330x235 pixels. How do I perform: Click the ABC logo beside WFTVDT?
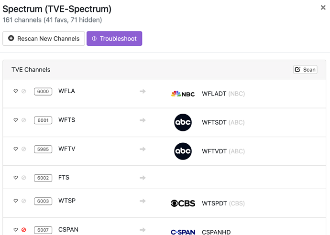[183, 151]
